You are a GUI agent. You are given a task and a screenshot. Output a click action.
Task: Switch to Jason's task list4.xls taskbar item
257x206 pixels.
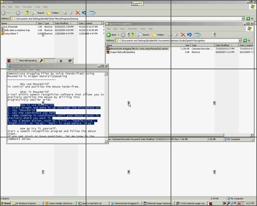[x=93, y=203]
